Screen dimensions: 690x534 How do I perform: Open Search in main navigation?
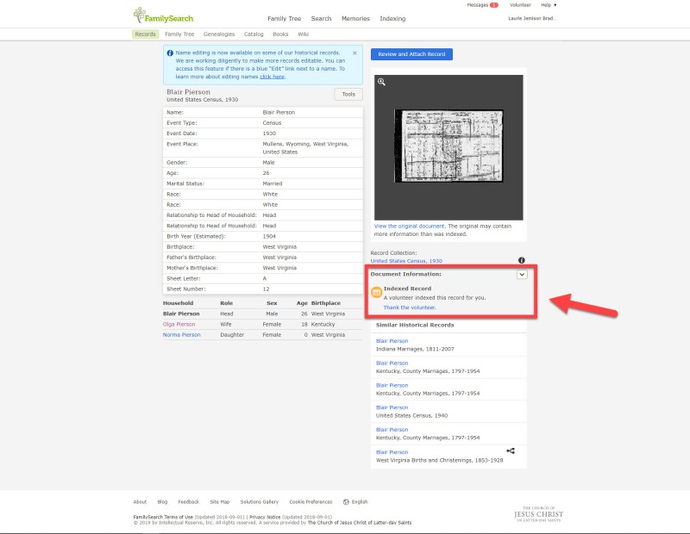(321, 18)
